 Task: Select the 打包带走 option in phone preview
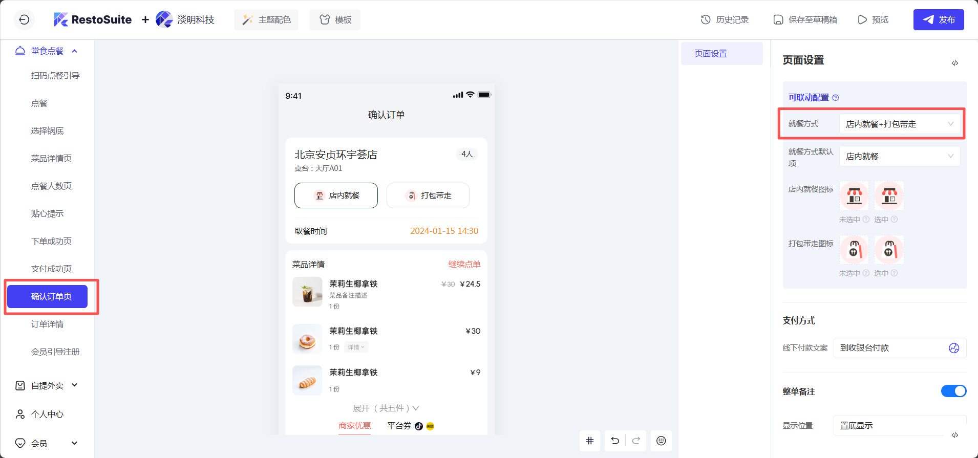(428, 195)
